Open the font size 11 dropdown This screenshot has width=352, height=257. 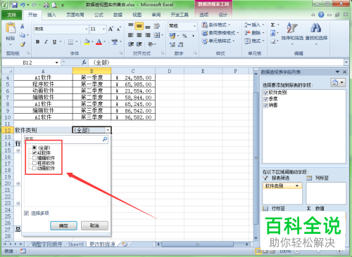tap(103, 29)
